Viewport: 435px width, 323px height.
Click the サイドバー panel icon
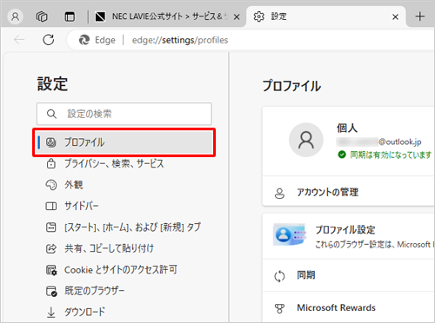(x=51, y=207)
